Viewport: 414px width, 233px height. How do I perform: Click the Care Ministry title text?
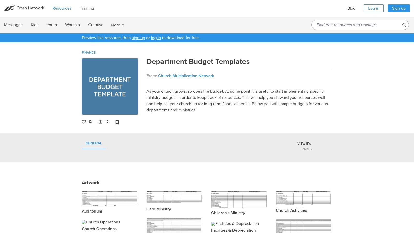point(159,209)
